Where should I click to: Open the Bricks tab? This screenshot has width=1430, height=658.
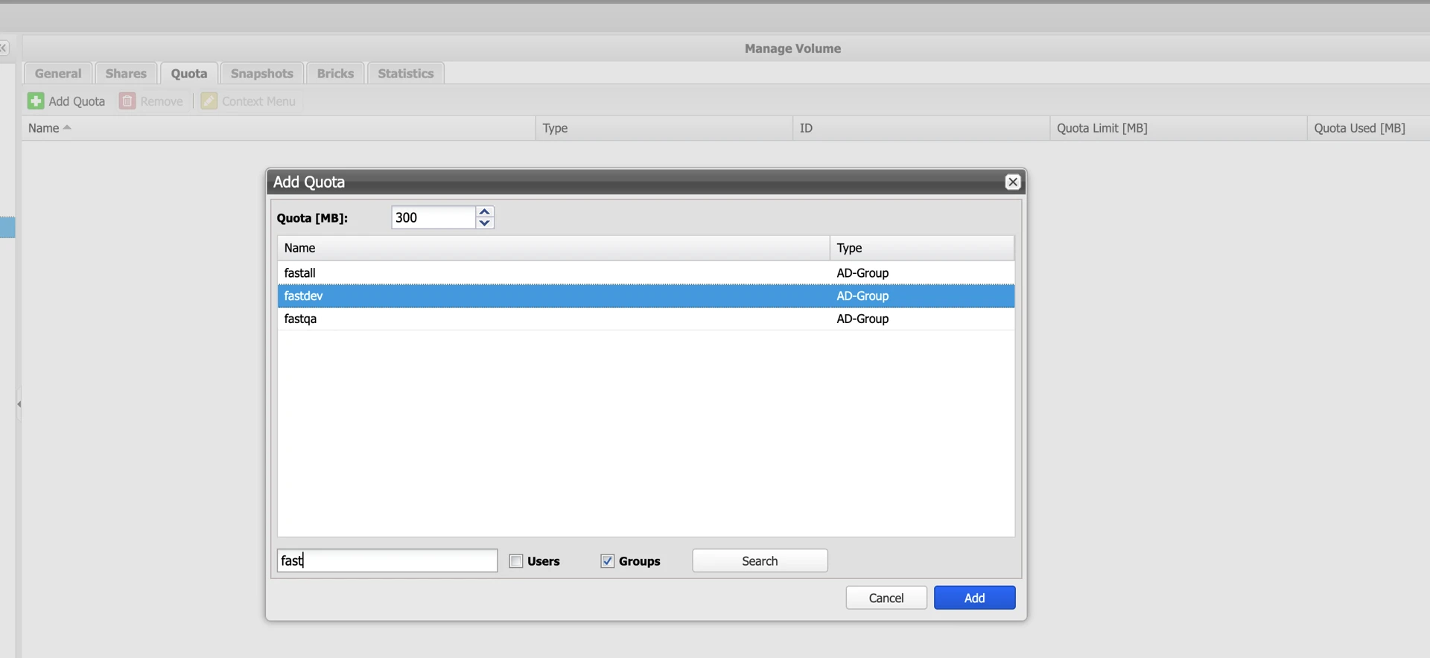point(335,74)
